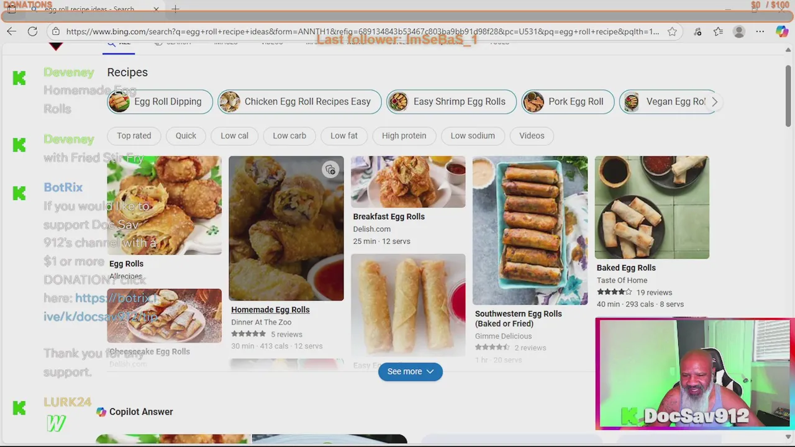Open the Egg Rolls Allrecipes photo
The width and height of the screenshot is (795, 447).
[164, 205]
